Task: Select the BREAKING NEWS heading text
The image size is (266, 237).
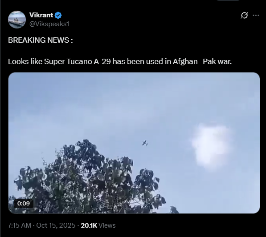Action: (x=41, y=40)
